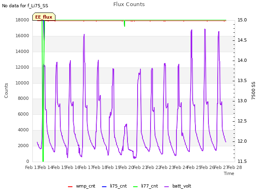Click the 14000 y-axis tick label
The image size is (259, 194).
coord(22,51)
